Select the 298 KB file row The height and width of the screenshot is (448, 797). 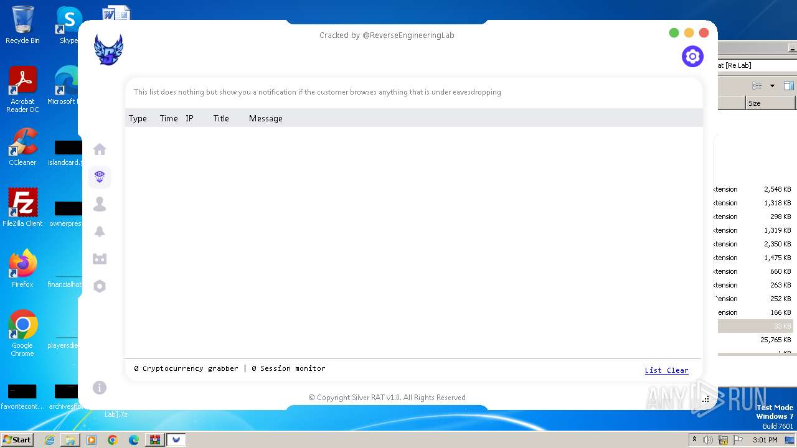755,217
